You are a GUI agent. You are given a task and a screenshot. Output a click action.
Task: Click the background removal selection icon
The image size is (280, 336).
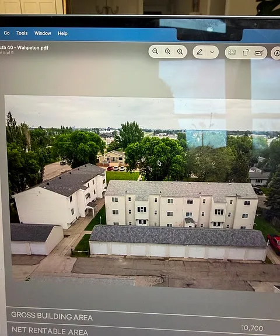click(232, 52)
